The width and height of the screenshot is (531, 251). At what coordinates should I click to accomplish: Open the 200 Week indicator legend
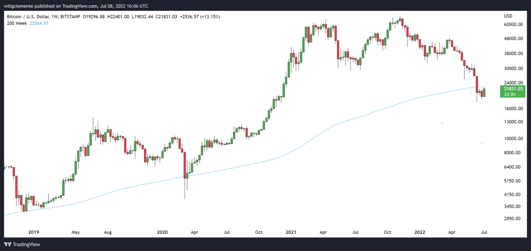[x=18, y=23]
